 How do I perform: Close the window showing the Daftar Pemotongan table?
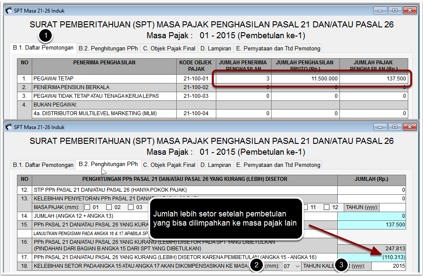[410, 10]
